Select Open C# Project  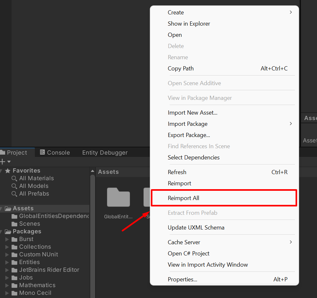224,254
